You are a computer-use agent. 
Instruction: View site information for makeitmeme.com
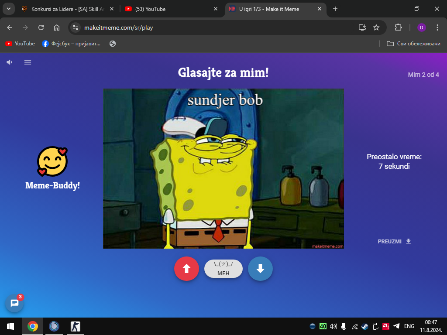[76, 27]
